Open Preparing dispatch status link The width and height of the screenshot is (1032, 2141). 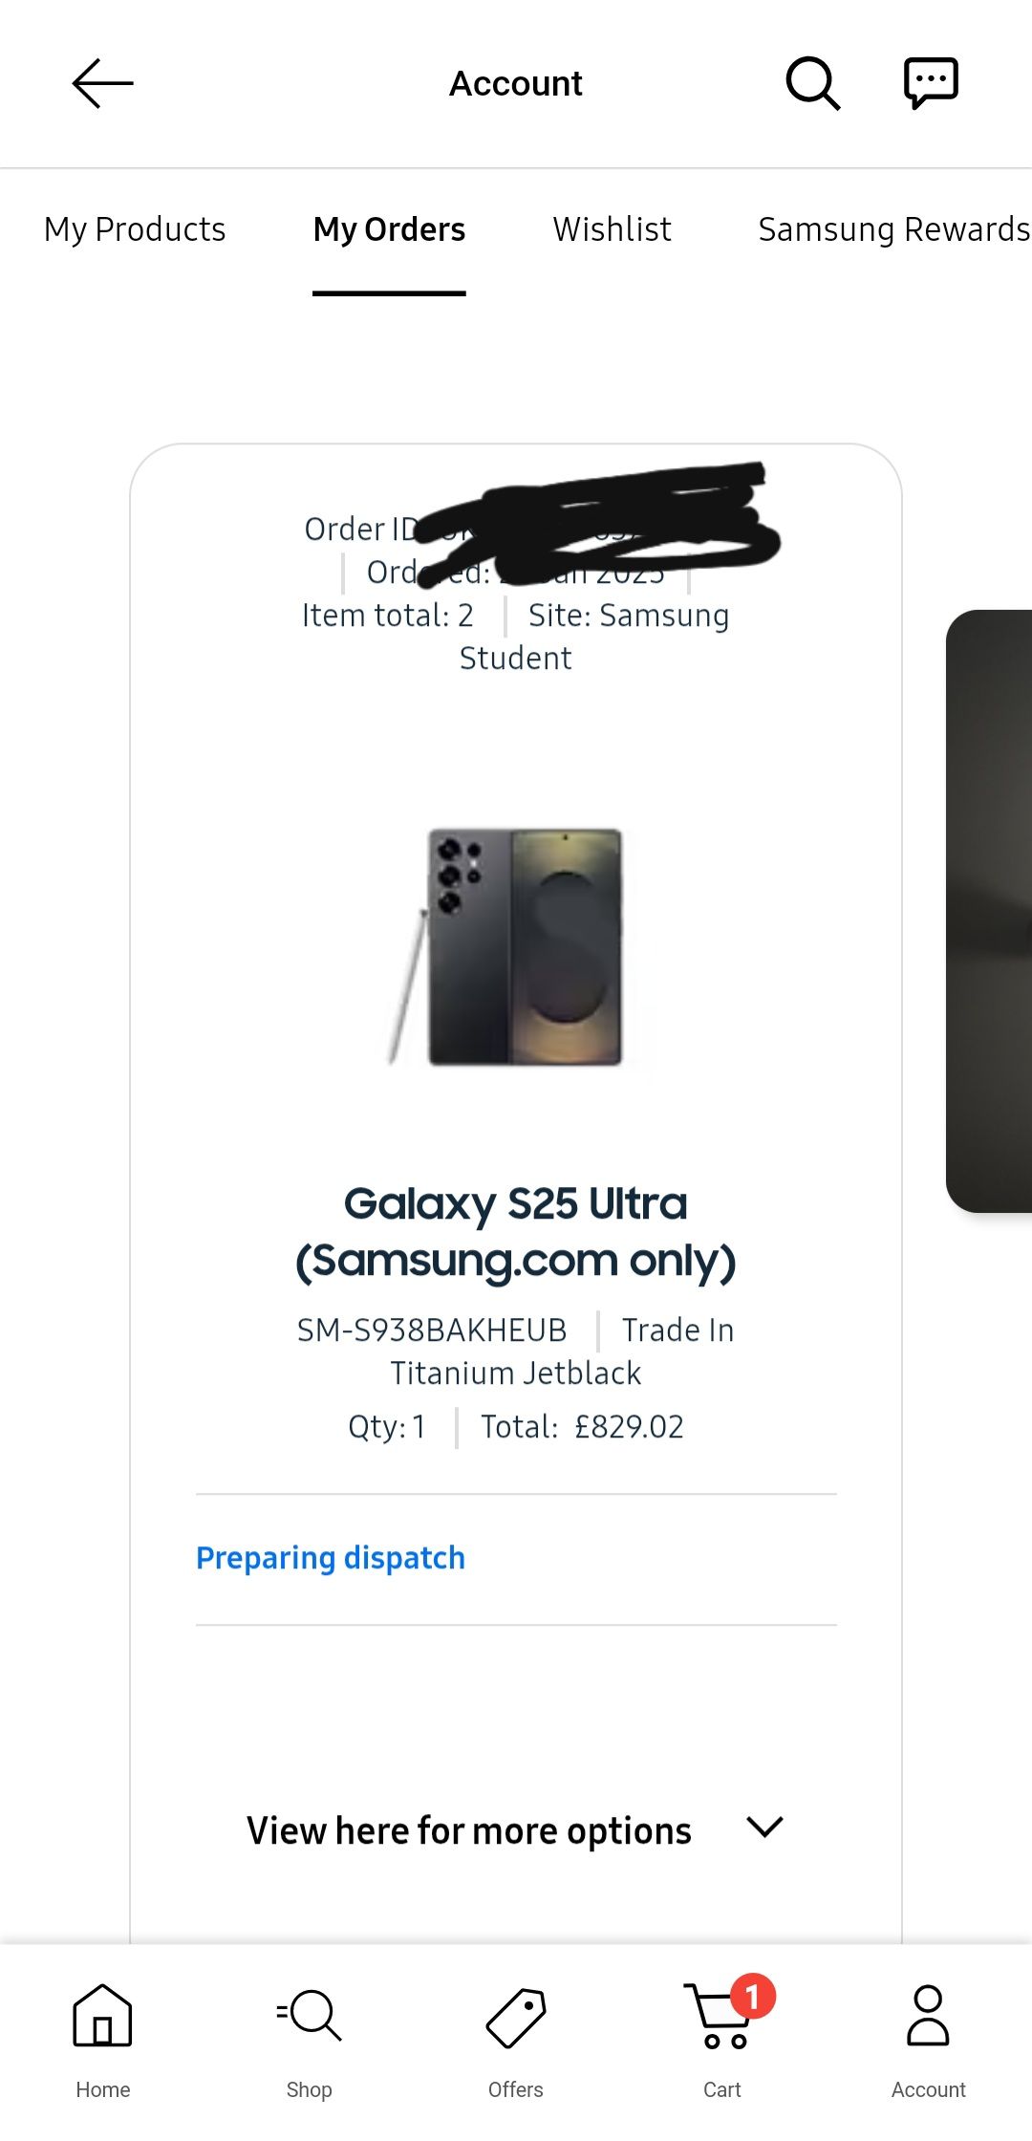pyautogui.click(x=329, y=1557)
